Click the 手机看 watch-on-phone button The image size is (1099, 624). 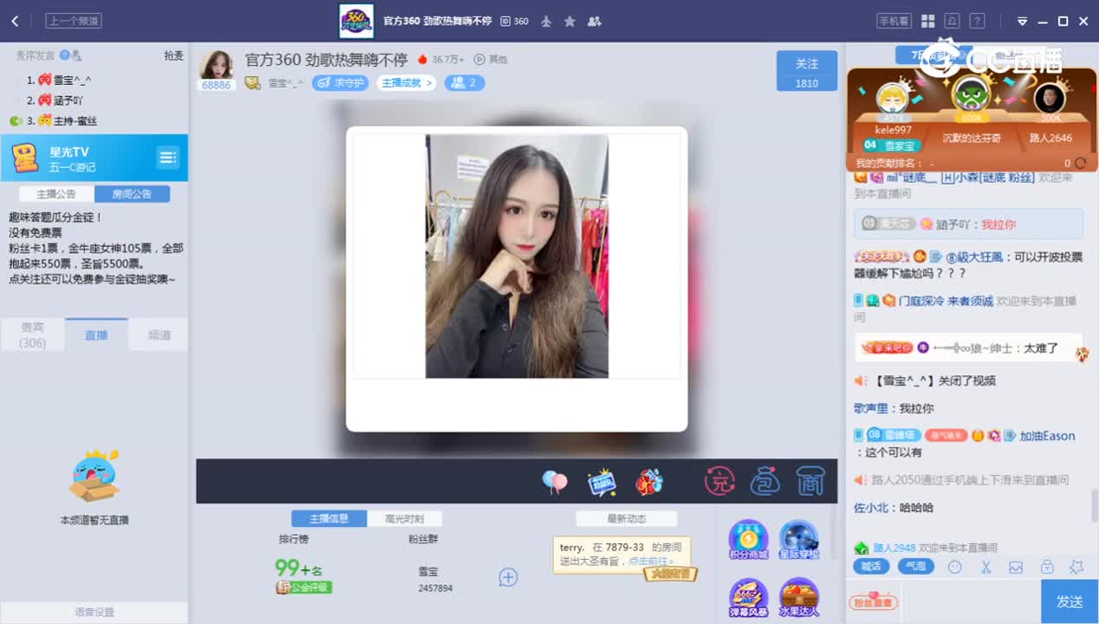coord(894,21)
